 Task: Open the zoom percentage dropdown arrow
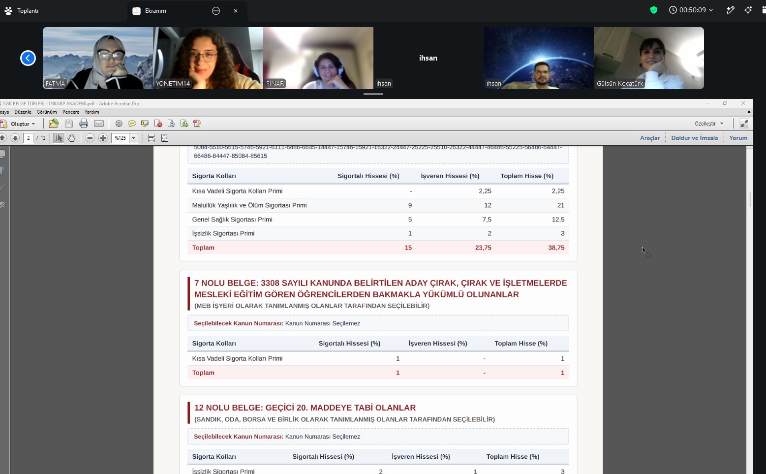[x=133, y=138]
